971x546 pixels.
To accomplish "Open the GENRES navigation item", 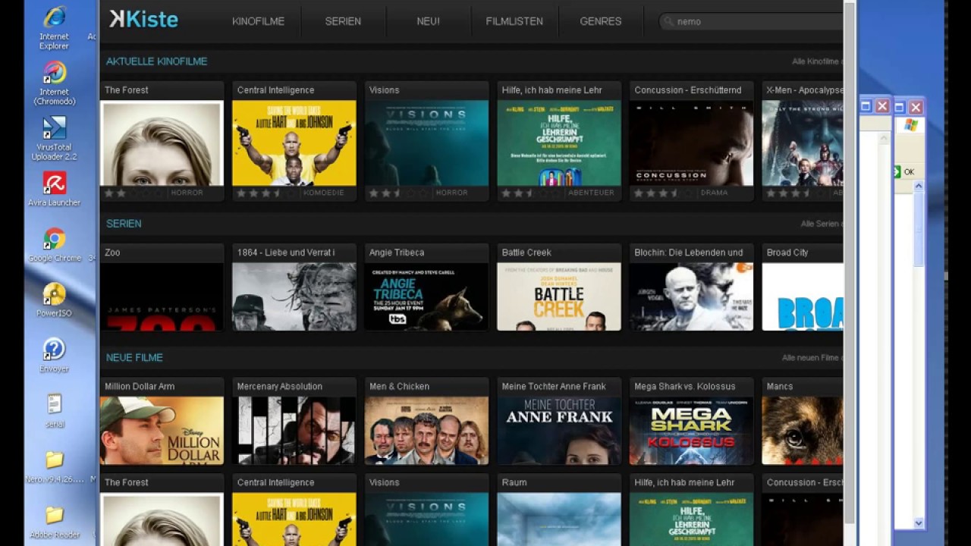I will pos(601,21).
